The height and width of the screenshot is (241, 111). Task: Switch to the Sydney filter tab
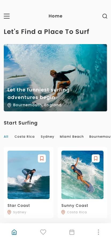point(47,137)
